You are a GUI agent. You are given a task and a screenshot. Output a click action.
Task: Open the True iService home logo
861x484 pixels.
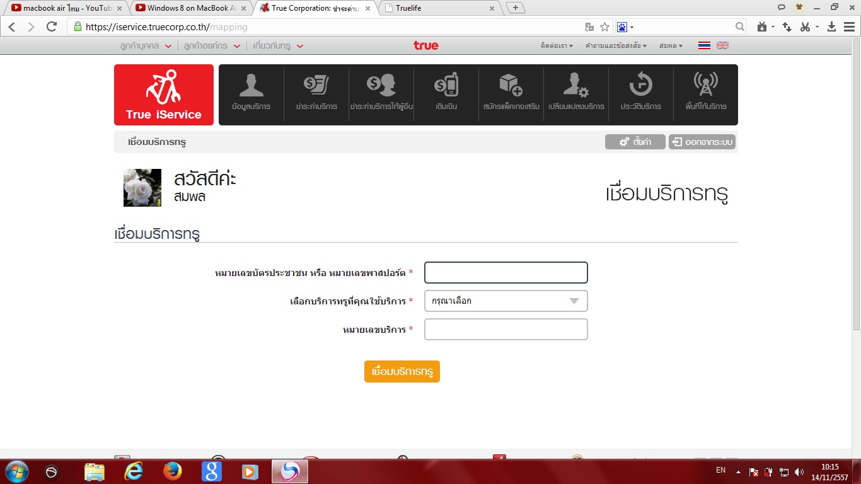[164, 95]
